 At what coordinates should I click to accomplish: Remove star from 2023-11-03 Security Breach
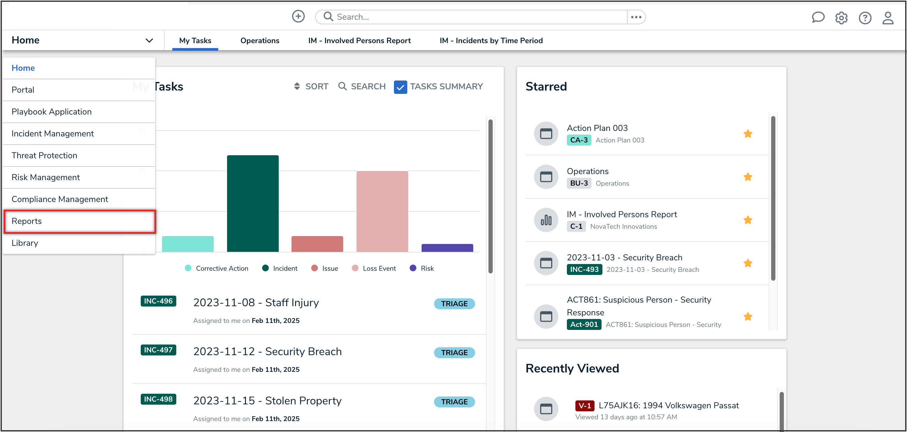tap(747, 263)
